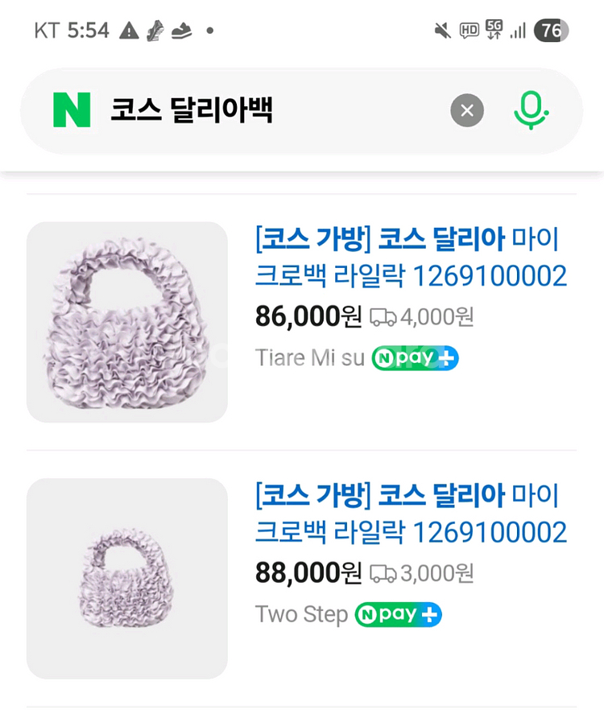Open the 86,000원 product title link

(x=411, y=258)
